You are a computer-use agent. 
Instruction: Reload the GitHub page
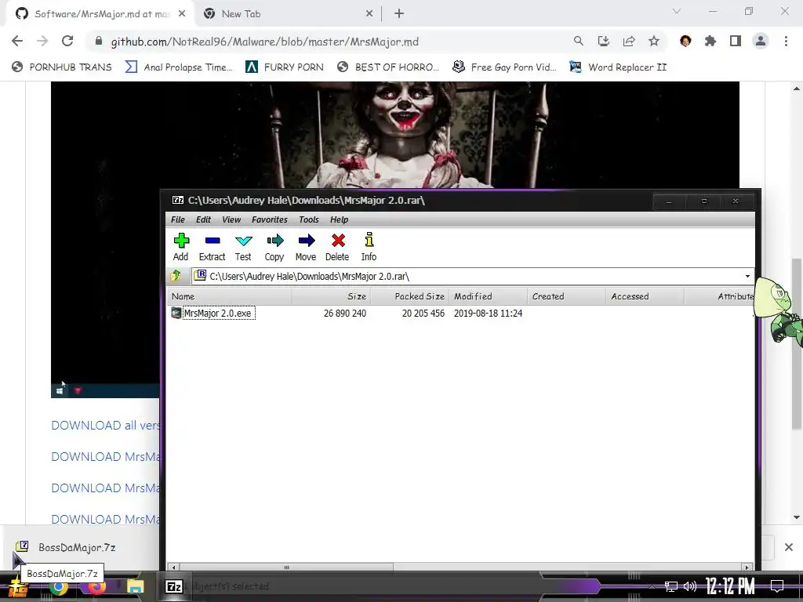click(67, 42)
